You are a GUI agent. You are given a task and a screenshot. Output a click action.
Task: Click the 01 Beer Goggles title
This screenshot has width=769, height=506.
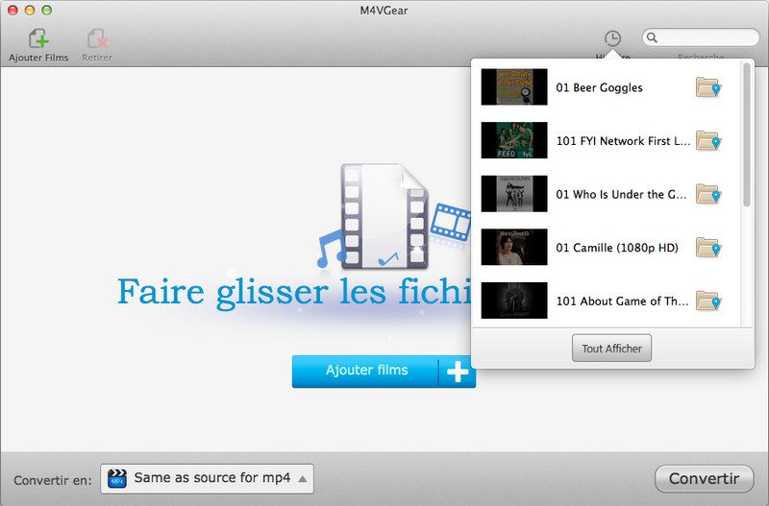[x=599, y=87]
